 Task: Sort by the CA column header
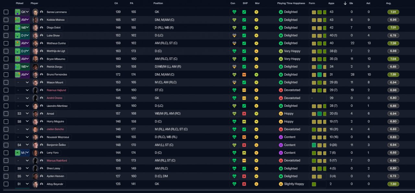(116, 3)
